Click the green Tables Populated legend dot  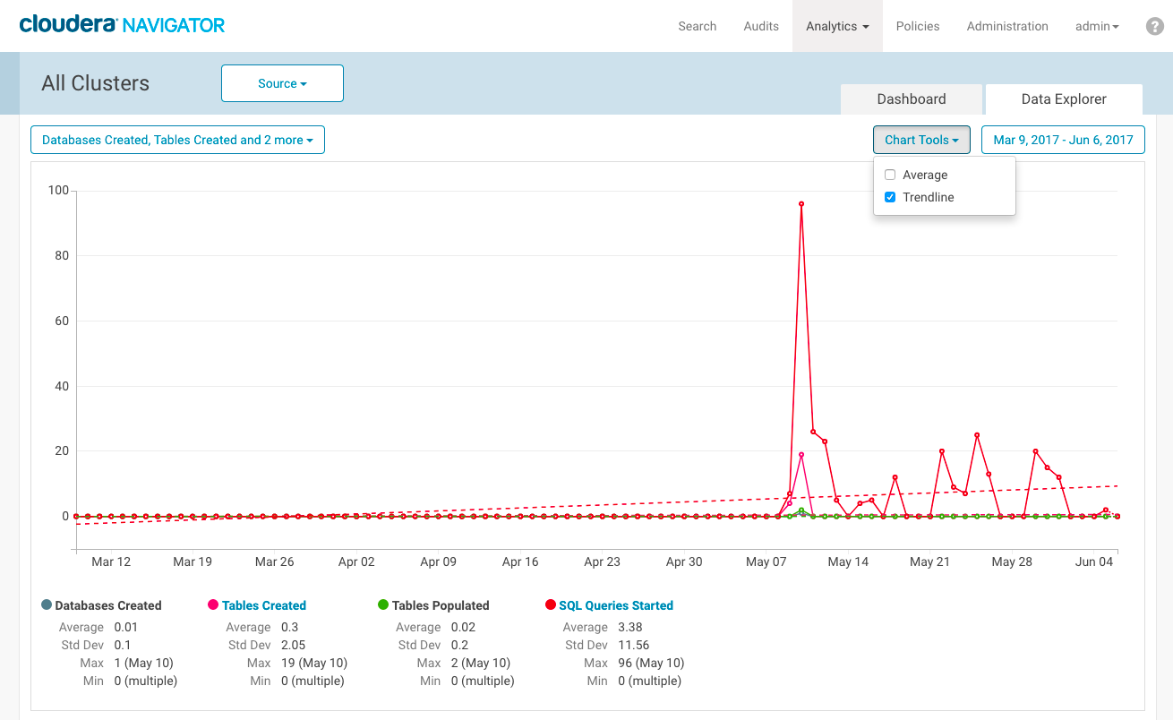click(x=383, y=605)
